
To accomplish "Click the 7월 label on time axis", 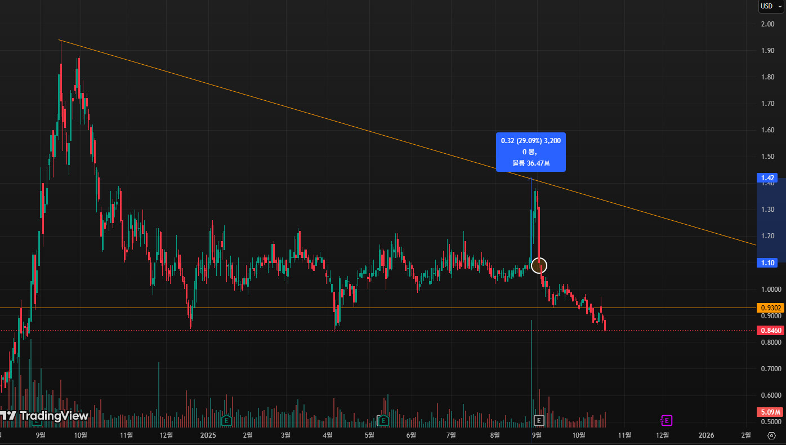I will (451, 435).
